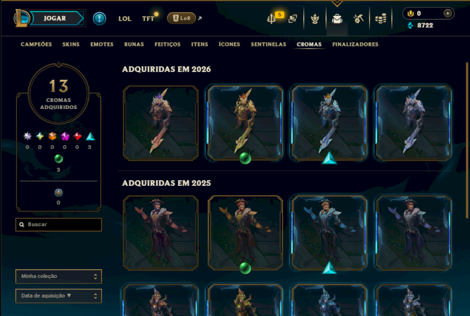
Task: Click the JOGAR play button
Action: point(55,18)
